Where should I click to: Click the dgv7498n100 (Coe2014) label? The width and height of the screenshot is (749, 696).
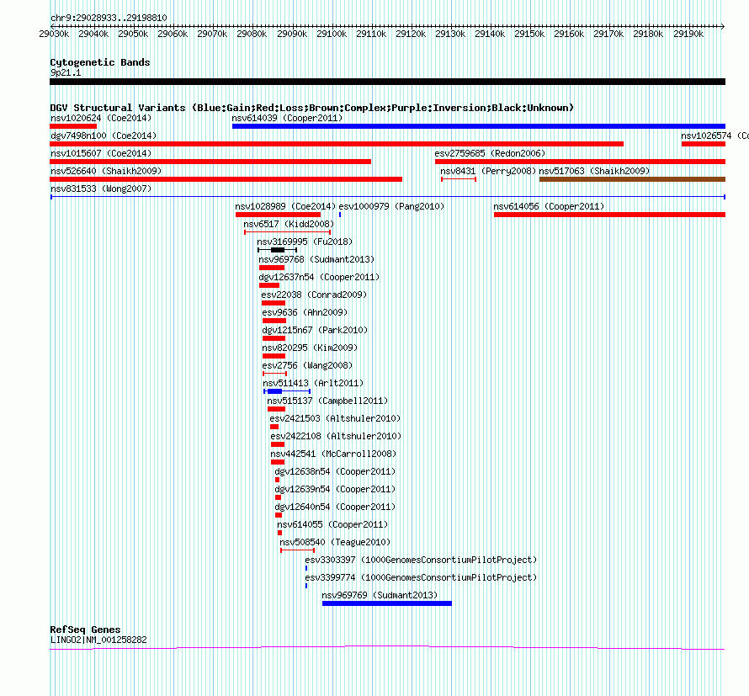click(x=104, y=135)
